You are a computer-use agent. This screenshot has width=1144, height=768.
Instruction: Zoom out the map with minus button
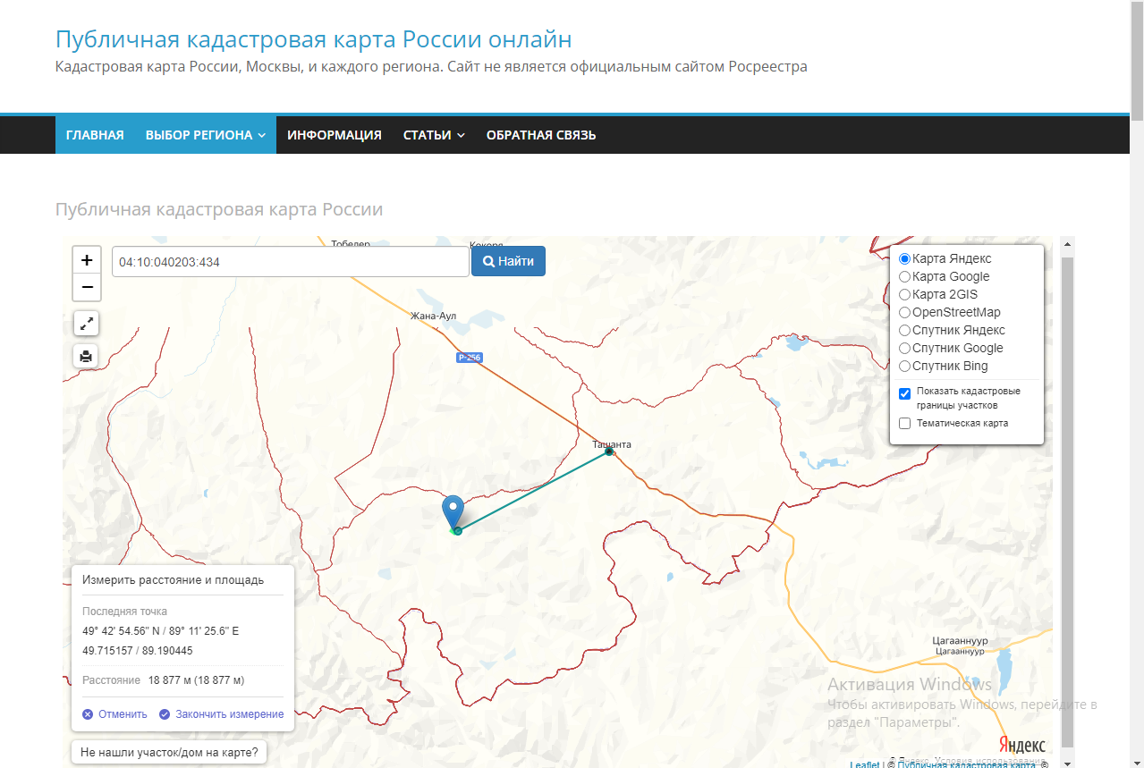coord(87,287)
